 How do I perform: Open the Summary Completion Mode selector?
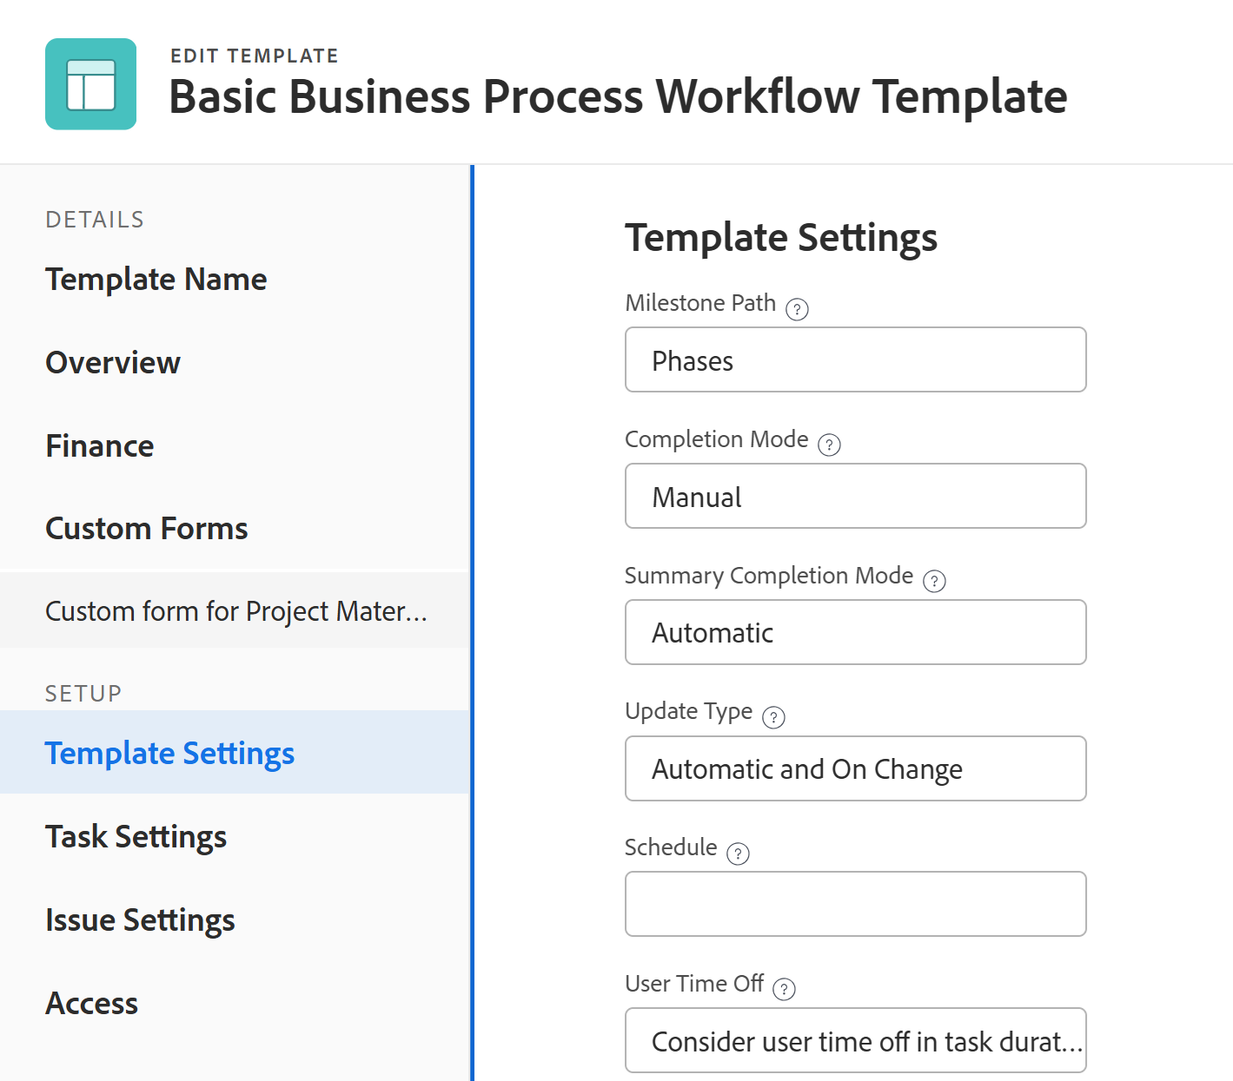(855, 632)
